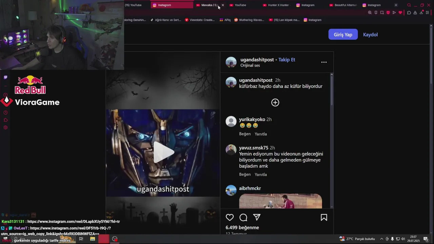Image resolution: width=434 pixels, height=244 pixels.
Task: Open post options three-dots menu
Action: tap(324, 62)
